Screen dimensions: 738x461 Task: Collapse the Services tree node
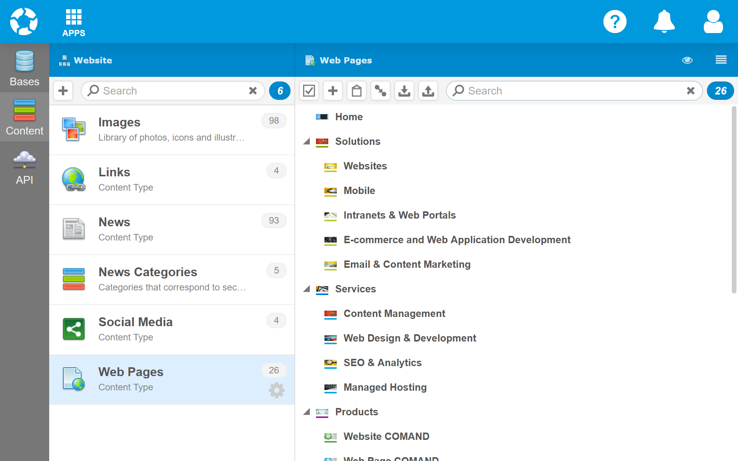306,289
